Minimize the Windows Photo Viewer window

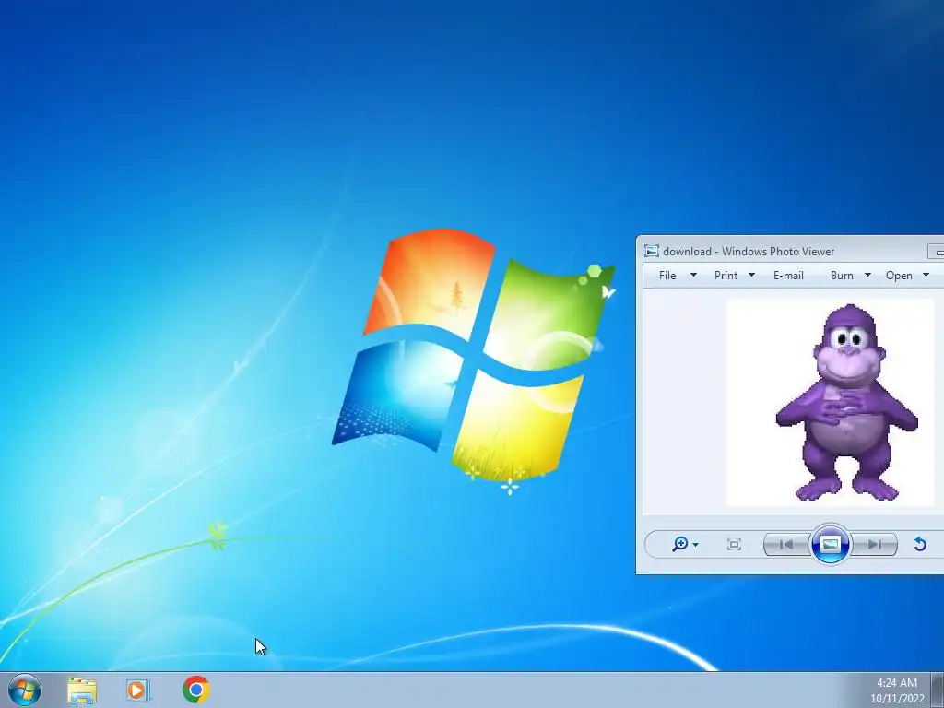pyautogui.click(x=937, y=251)
